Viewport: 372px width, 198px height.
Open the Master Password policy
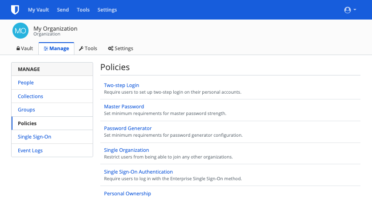pyautogui.click(x=124, y=107)
